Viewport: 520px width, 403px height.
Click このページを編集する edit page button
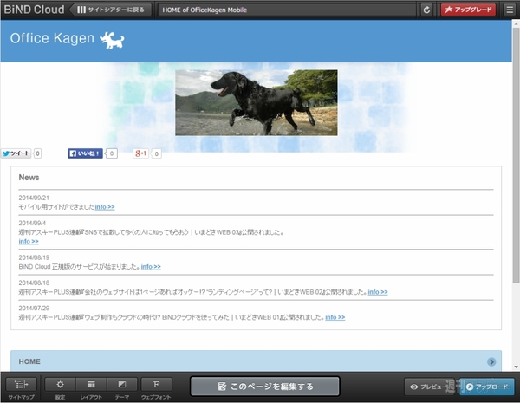(x=265, y=386)
